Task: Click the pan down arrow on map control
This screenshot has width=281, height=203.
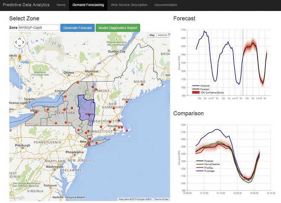Action: pyautogui.click(x=20, y=46)
